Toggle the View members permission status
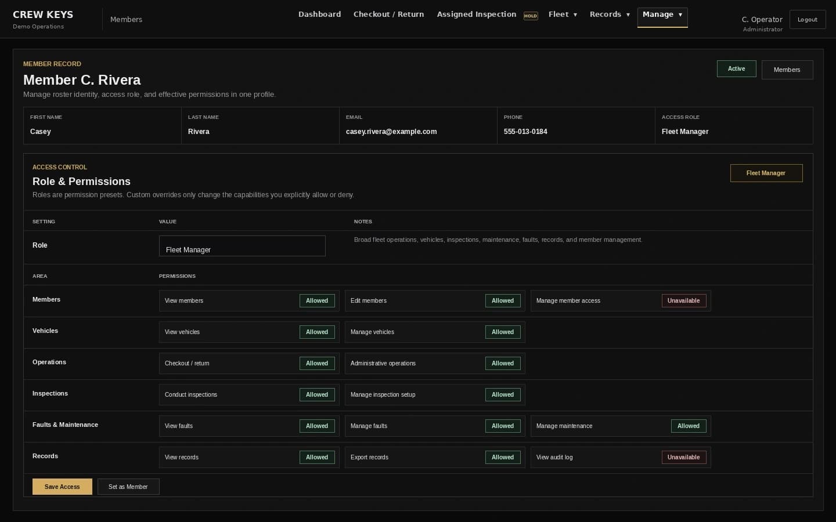 tap(317, 300)
